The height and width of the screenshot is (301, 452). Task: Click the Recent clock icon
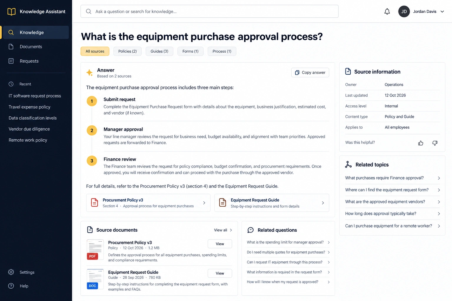point(11,84)
